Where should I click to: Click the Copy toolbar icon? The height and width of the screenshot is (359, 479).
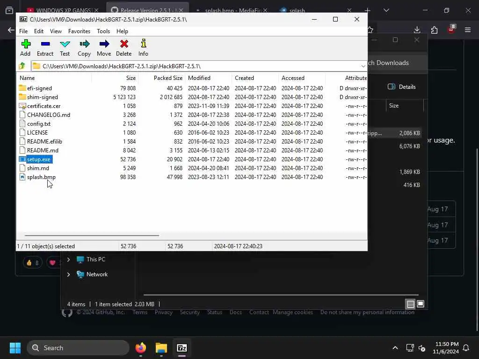tap(84, 44)
